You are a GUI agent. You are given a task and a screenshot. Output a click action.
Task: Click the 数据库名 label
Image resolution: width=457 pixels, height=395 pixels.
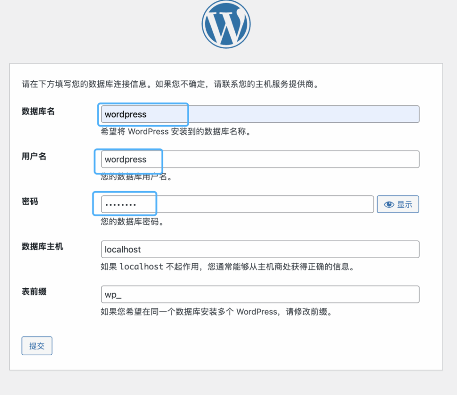pos(38,111)
